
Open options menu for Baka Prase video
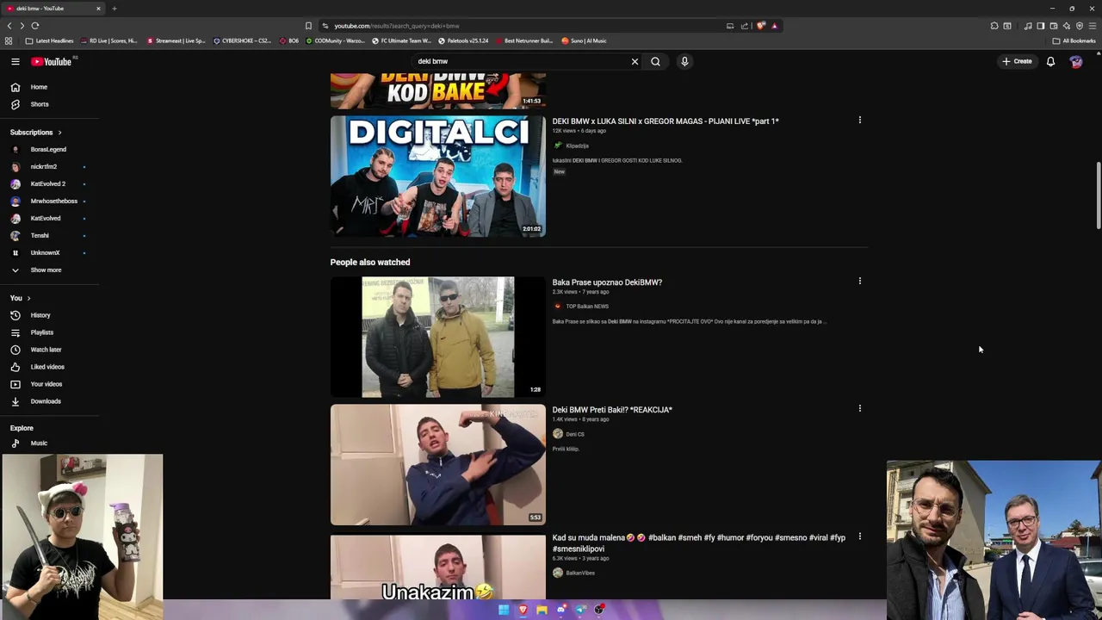859,282
